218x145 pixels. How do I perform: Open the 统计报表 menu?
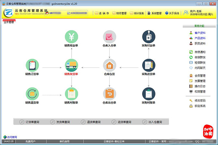tap(137, 13)
